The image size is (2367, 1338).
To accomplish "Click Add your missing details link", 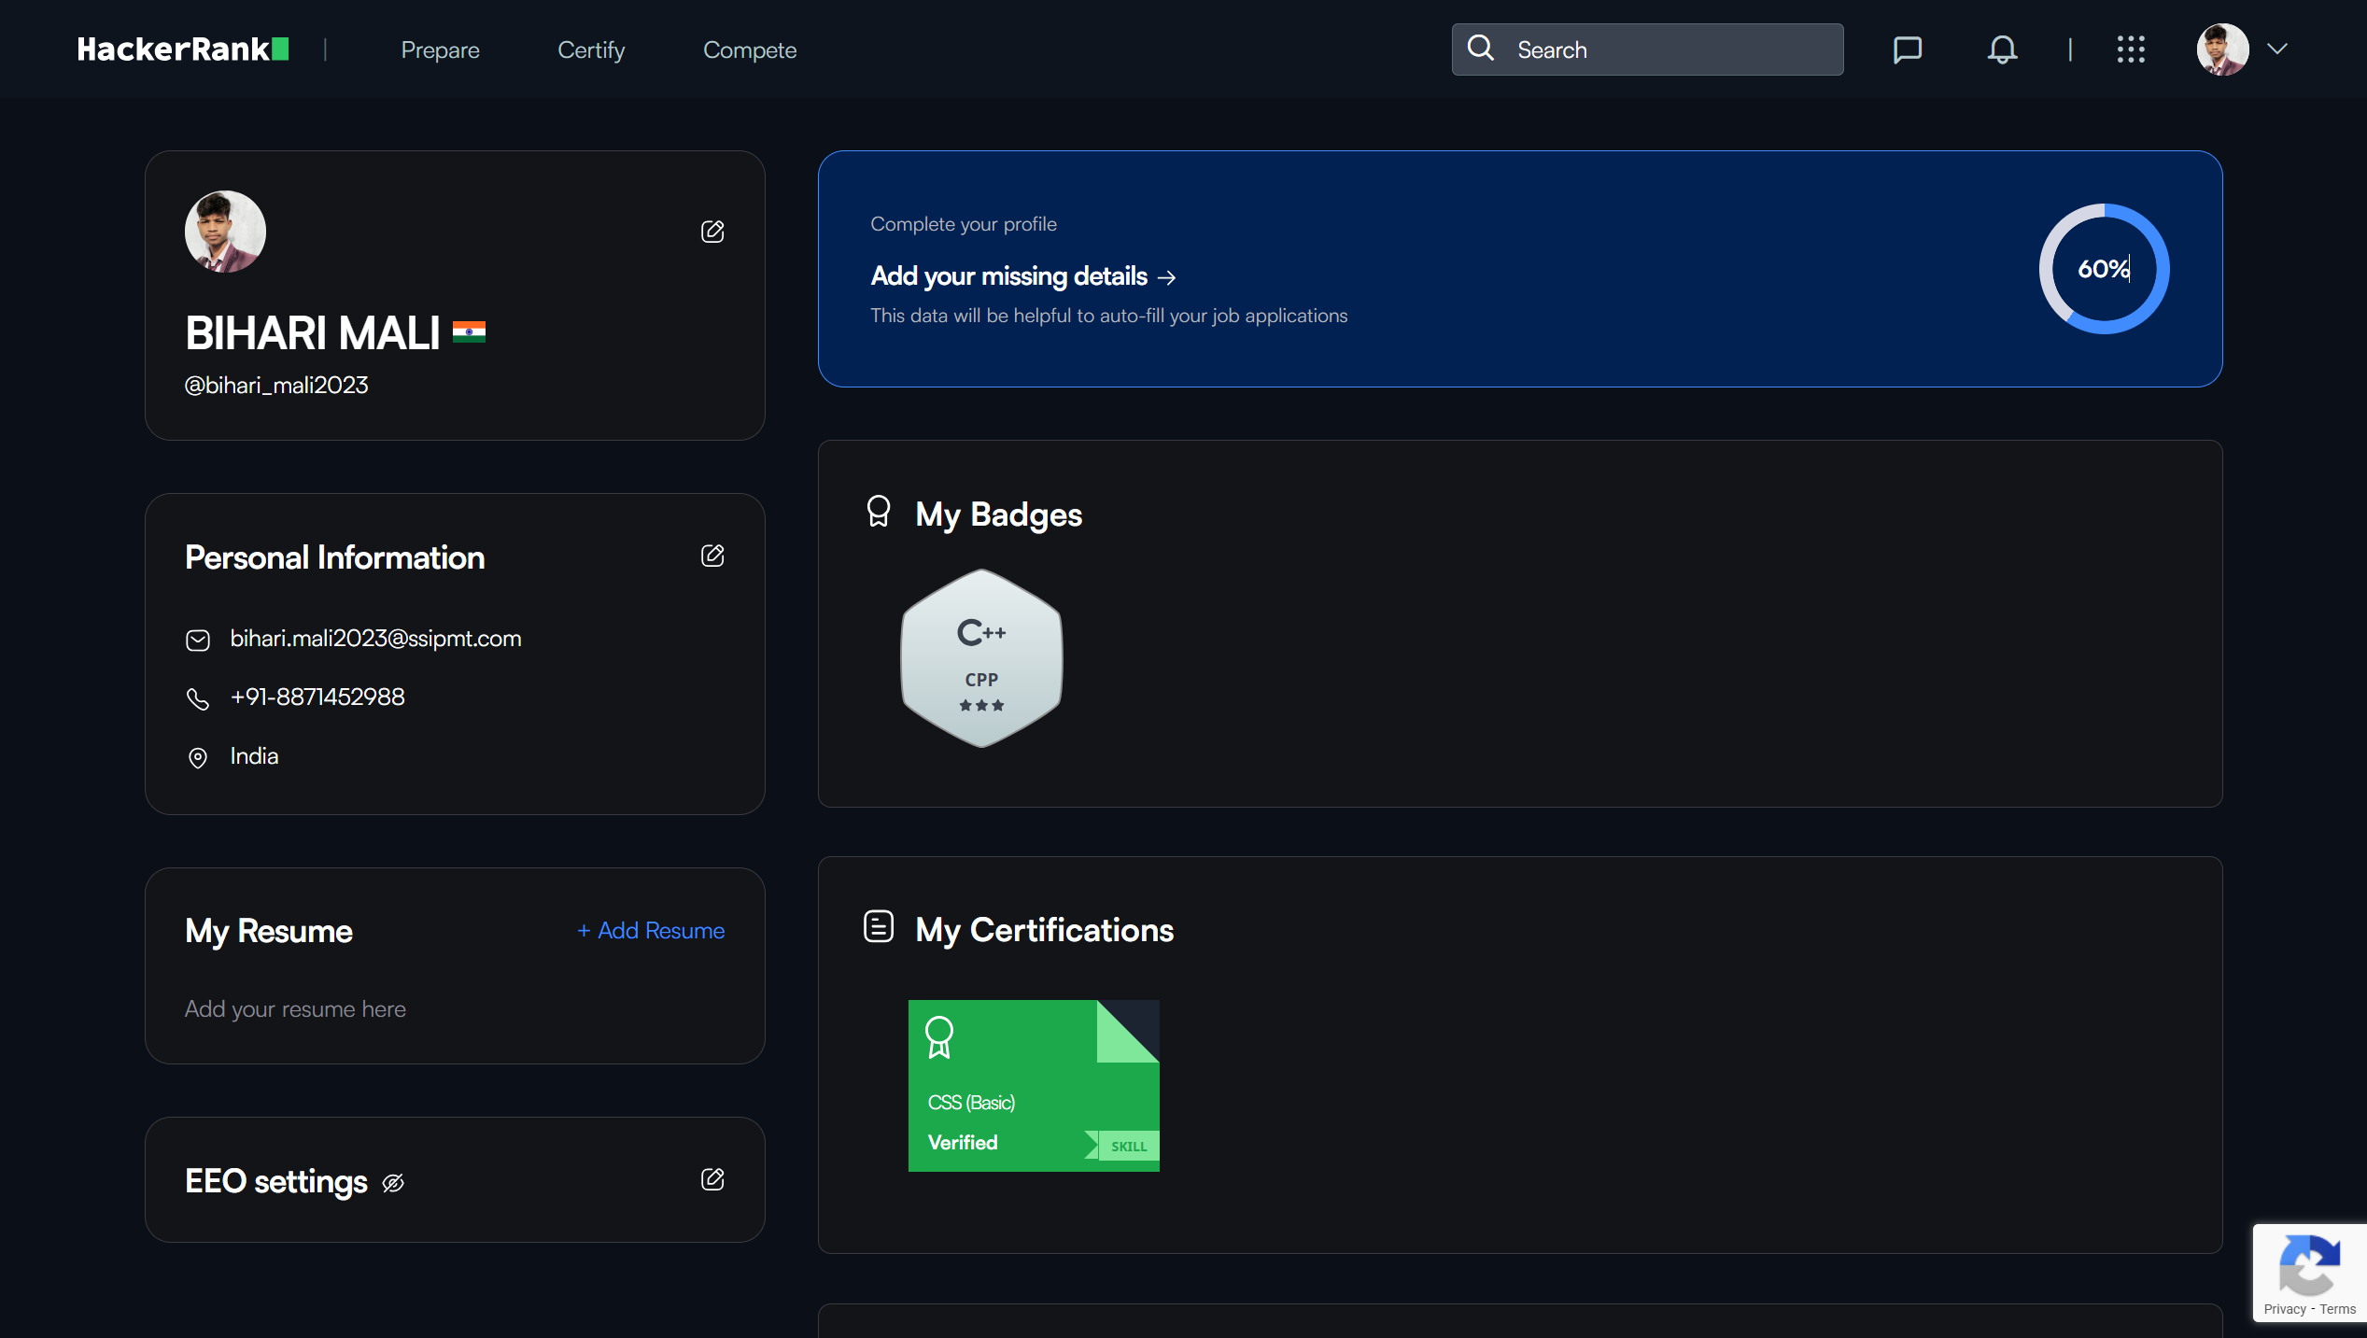I will coord(1023,276).
